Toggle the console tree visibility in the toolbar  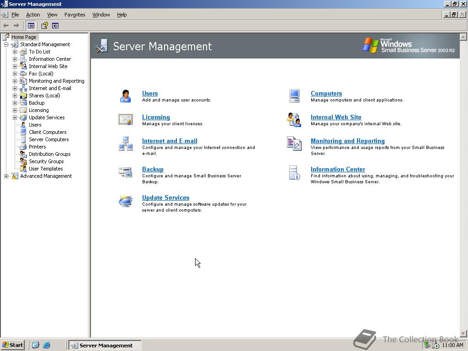click(31, 26)
